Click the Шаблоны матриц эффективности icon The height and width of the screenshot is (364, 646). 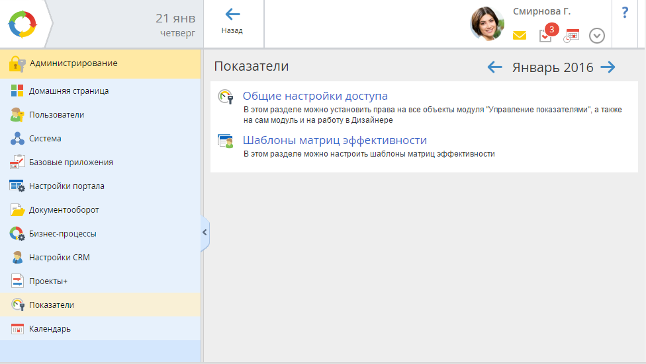(x=226, y=141)
